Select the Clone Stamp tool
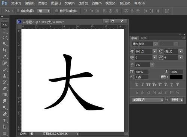Image resolution: width=187 pixels, height=137 pixels. point(4,76)
